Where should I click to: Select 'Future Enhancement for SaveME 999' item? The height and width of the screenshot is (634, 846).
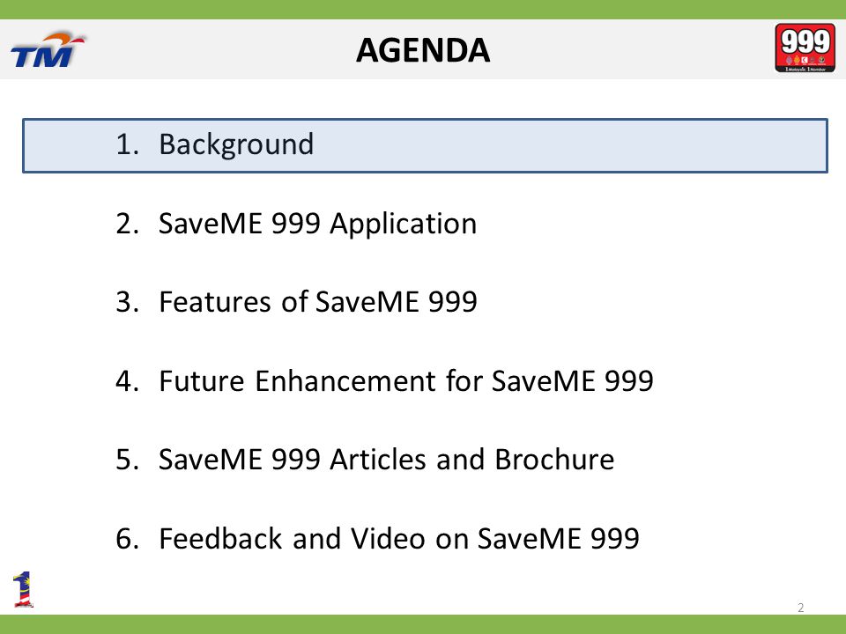click(x=385, y=380)
